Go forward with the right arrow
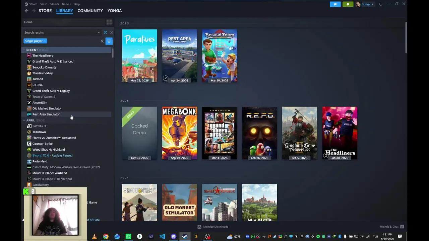 [34, 11]
